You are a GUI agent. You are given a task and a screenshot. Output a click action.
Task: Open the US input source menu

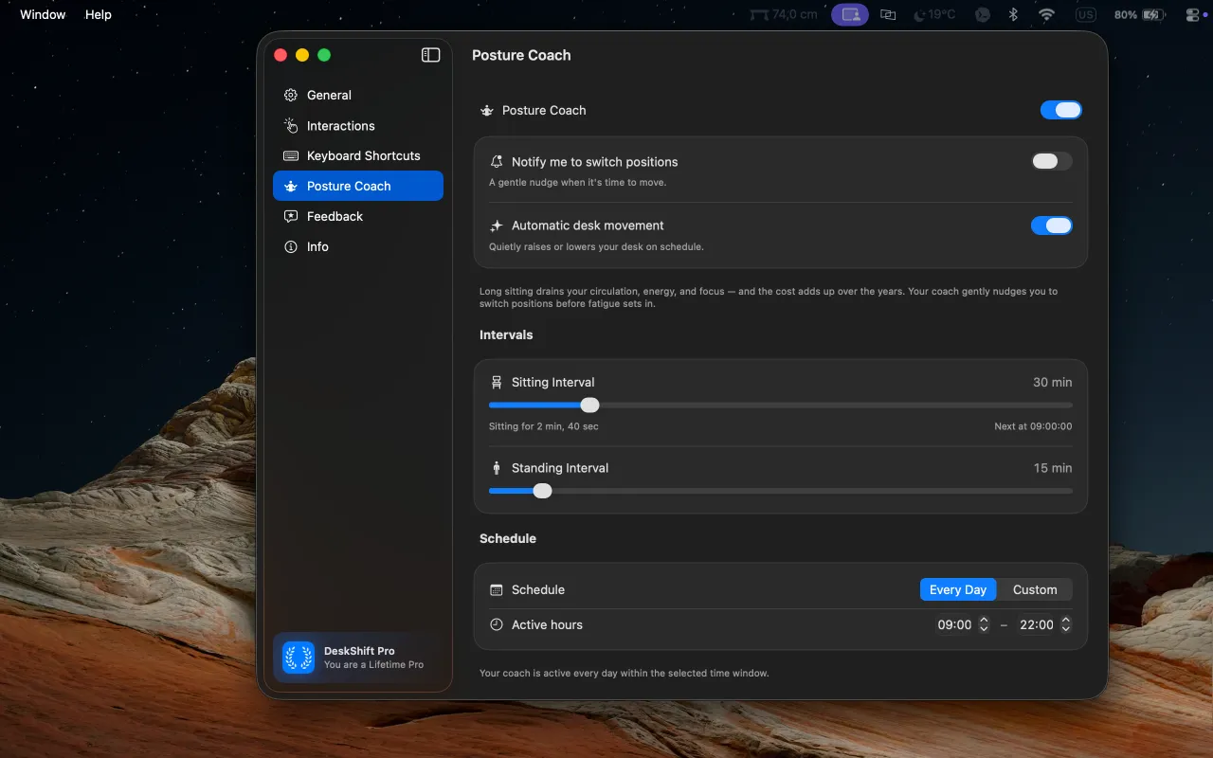1085,14
